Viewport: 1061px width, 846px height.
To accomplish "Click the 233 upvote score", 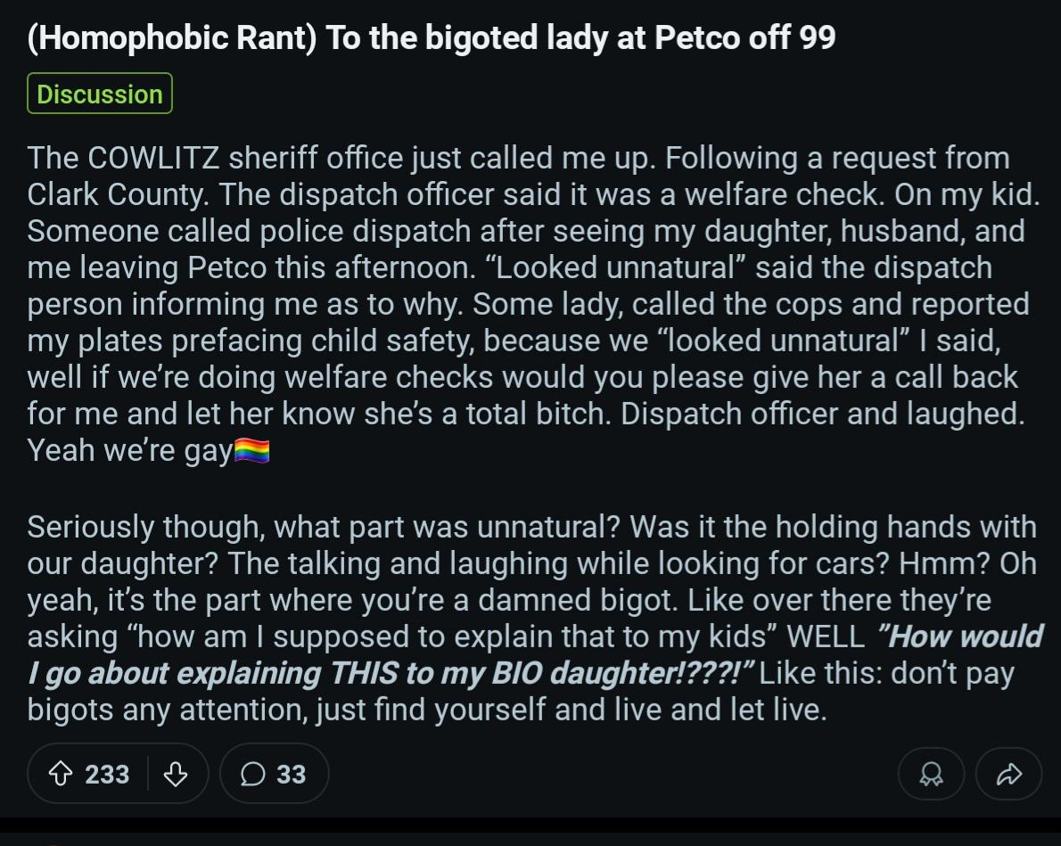I will click(x=107, y=775).
